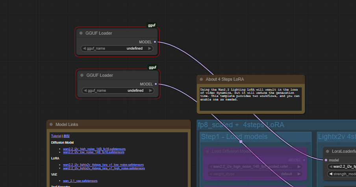Decrease strength_model value with the left arrow
This screenshot has height=187, width=356.
[x=330, y=174]
